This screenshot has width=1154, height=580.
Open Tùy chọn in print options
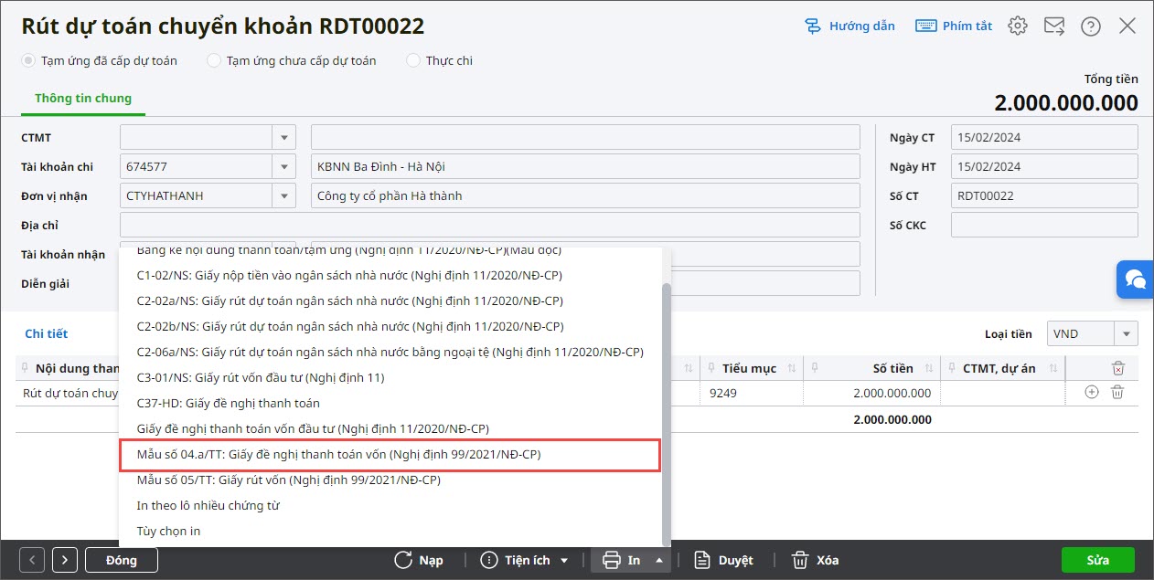pyautogui.click(x=168, y=531)
